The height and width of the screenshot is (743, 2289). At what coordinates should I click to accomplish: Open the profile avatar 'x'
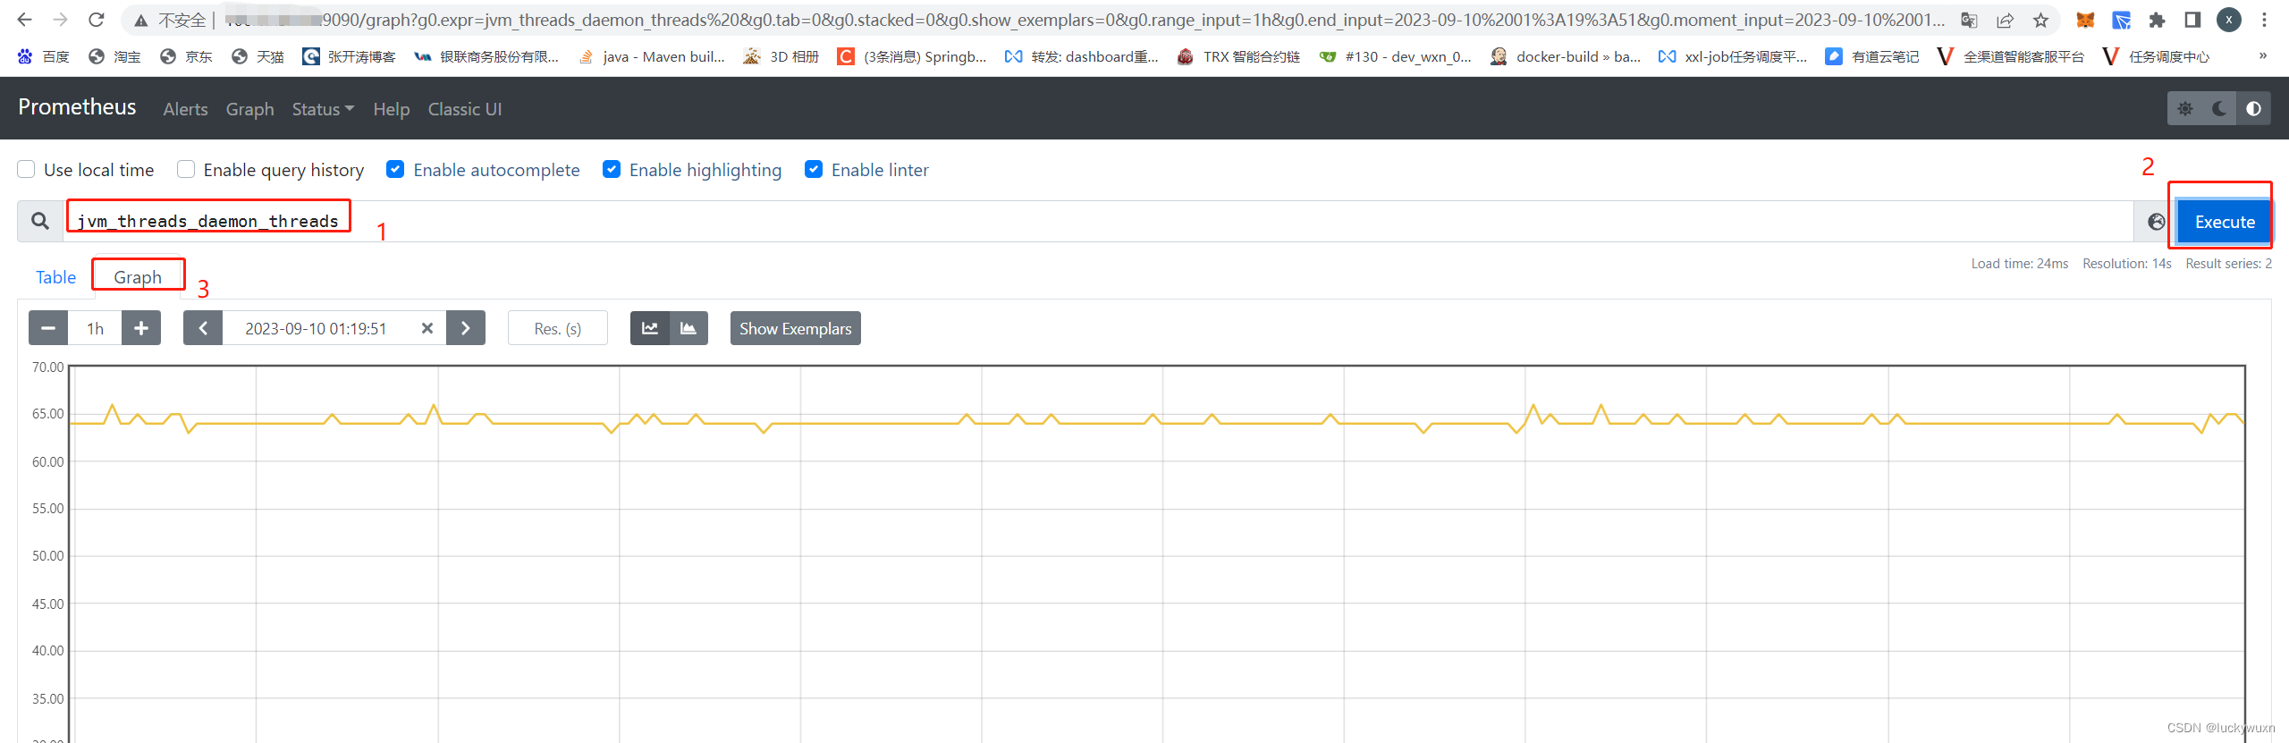click(2229, 20)
